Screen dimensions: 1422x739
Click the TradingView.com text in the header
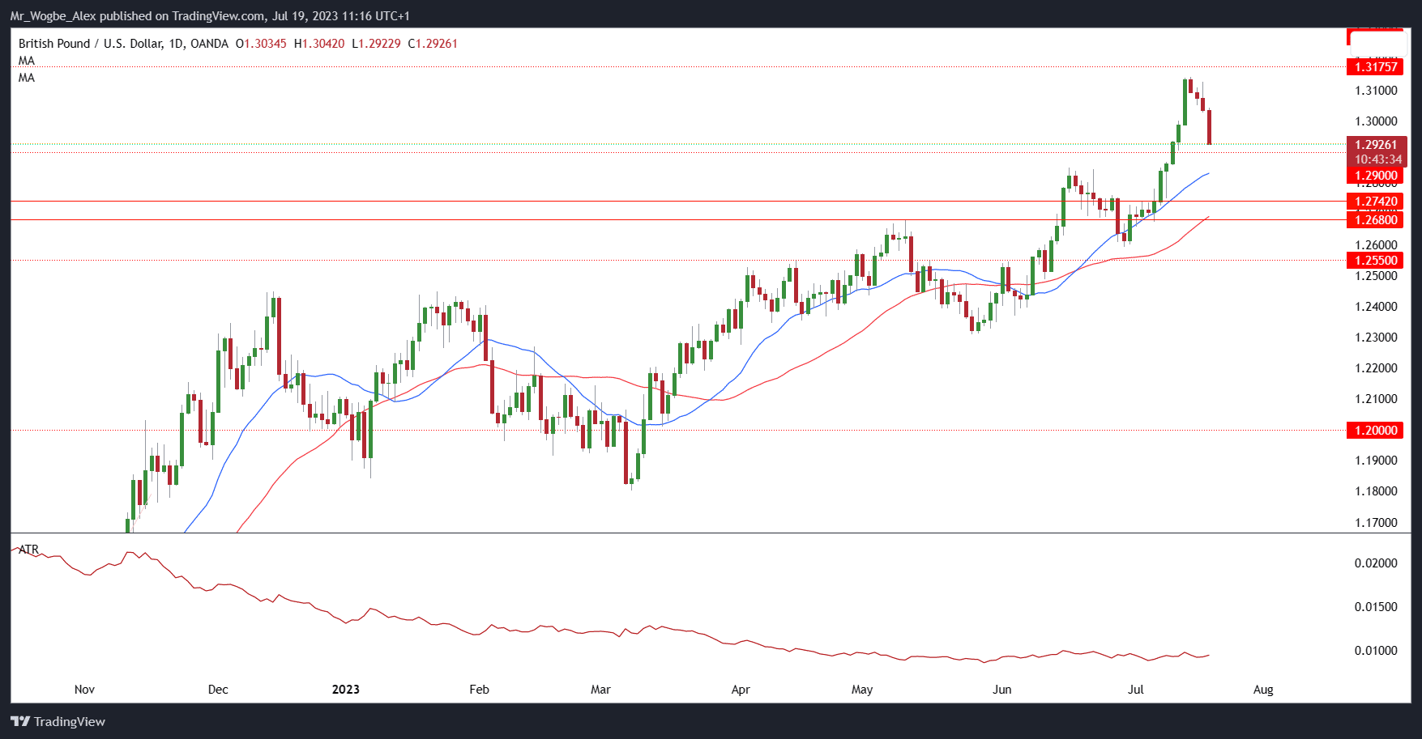point(218,16)
